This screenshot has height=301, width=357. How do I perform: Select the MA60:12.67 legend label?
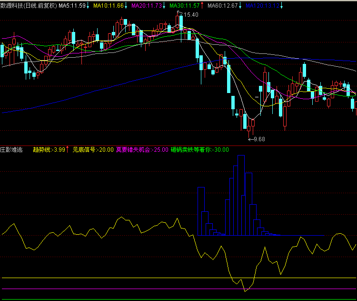click(x=223, y=6)
